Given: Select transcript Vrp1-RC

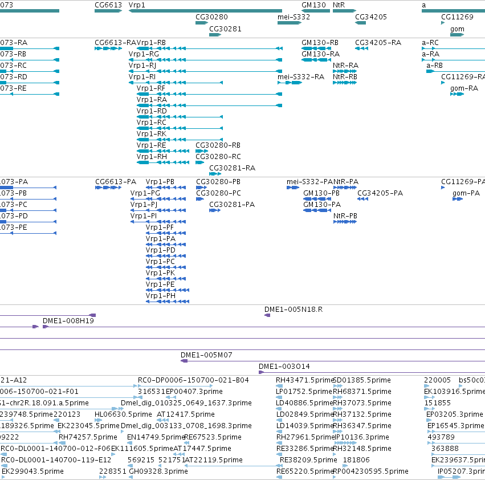Looking at the screenshot, I should coord(180,128).
